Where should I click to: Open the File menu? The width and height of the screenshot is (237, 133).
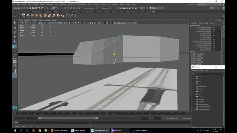[14, 4]
